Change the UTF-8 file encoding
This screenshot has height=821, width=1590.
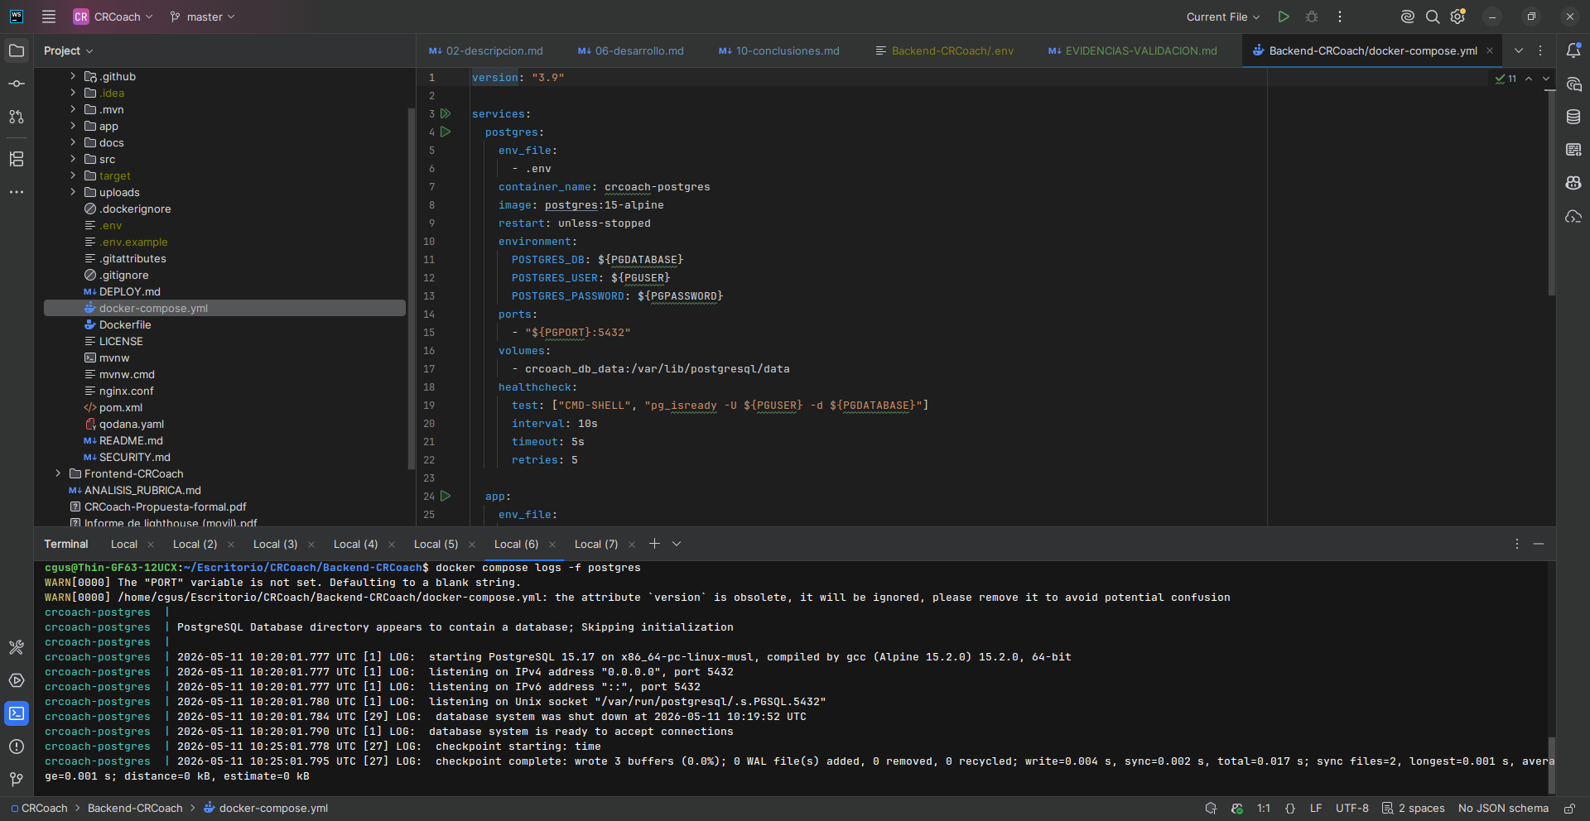click(x=1352, y=809)
